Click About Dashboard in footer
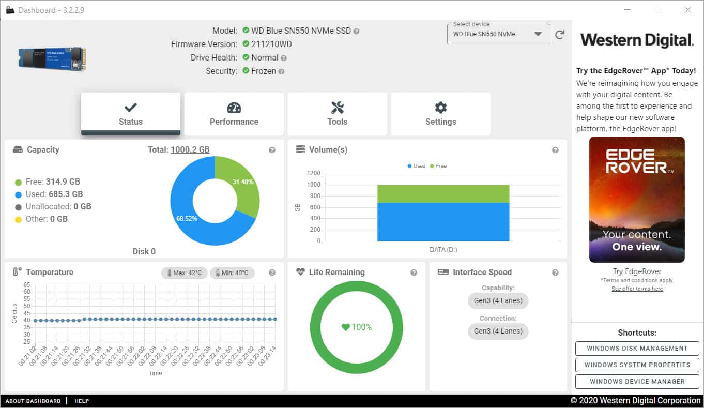This screenshot has width=704, height=408. pos(33,401)
